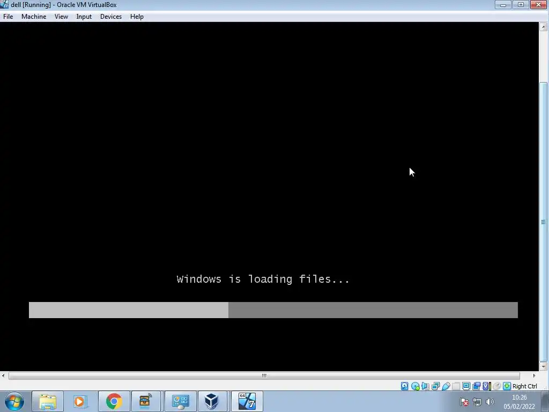Open the Action Center flag icon
The width and height of the screenshot is (549, 412).
464,402
